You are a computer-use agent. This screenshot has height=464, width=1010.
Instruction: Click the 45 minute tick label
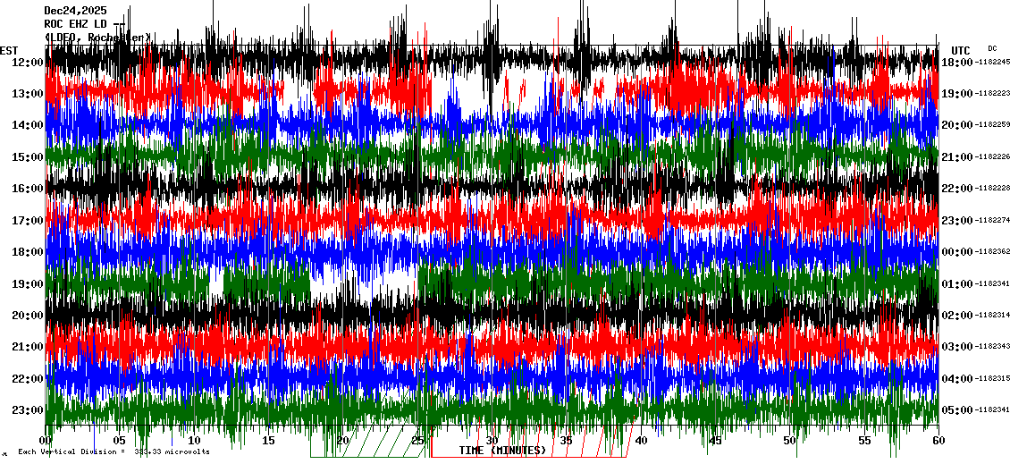click(x=715, y=441)
